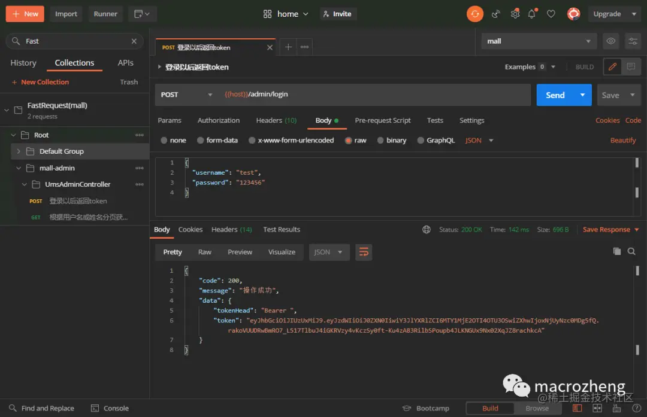Open the Authorization tab
The image size is (647, 417).
[x=218, y=120]
